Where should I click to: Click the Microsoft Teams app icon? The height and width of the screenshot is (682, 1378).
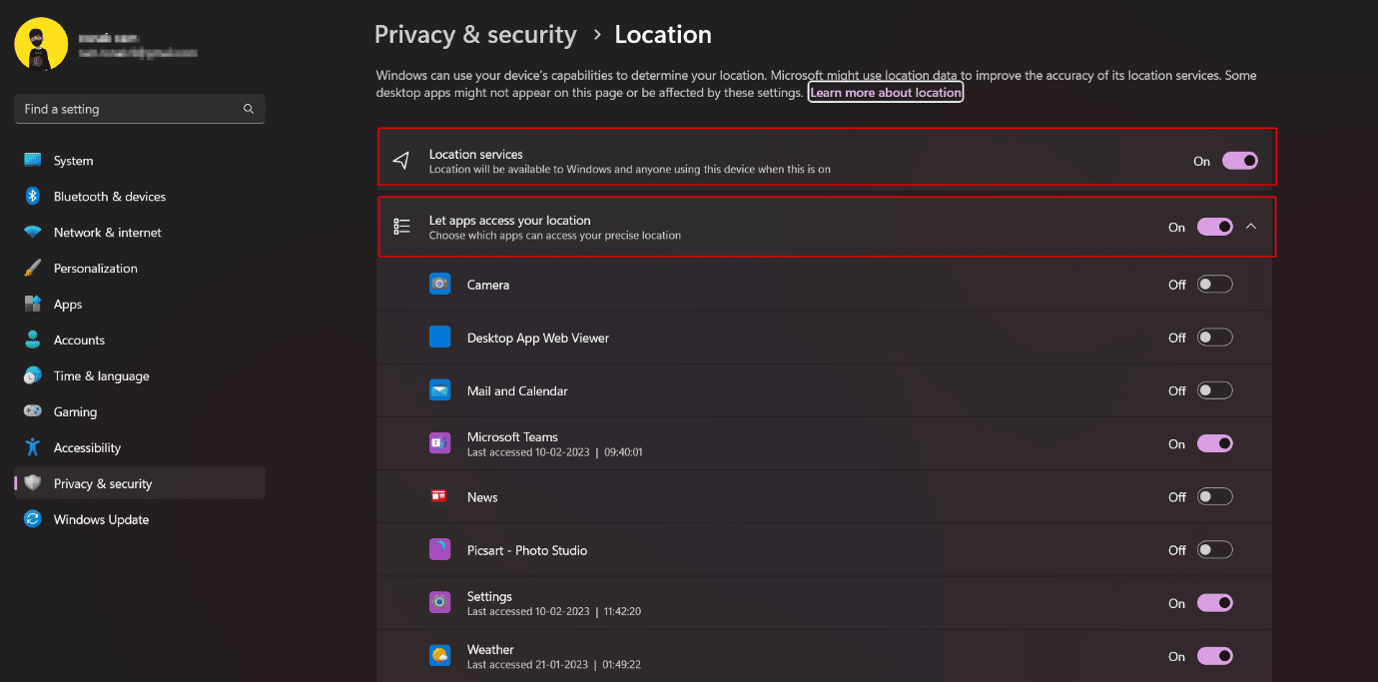[x=440, y=443]
